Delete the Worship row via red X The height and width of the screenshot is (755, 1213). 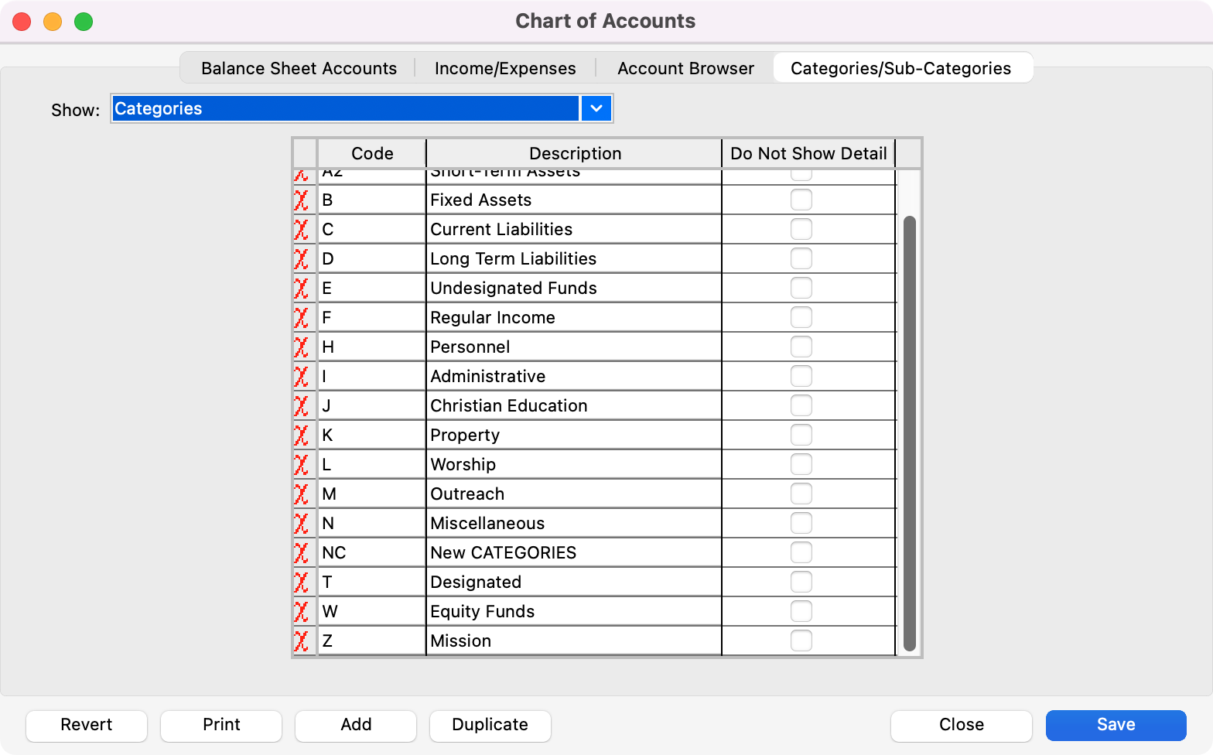point(301,465)
